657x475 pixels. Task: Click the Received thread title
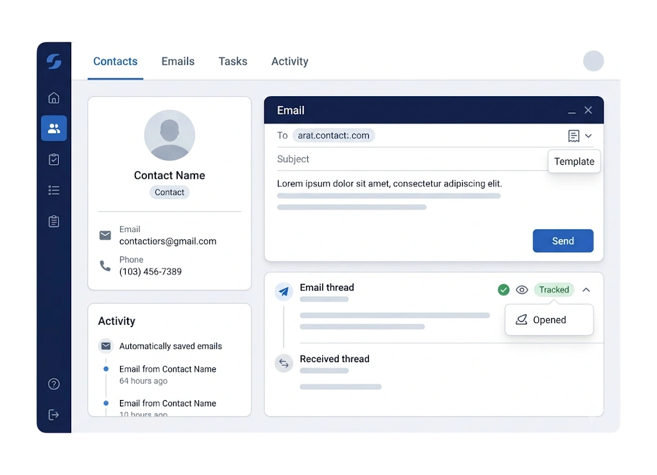(334, 359)
